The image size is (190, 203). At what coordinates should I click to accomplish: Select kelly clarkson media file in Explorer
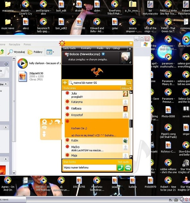coord(39,63)
